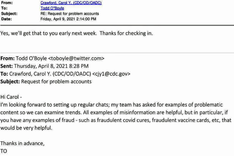The height and width of the screenshot is (156, 234).
Task: Select the toboyle@twitter.com email address
Action: [76, 58]
